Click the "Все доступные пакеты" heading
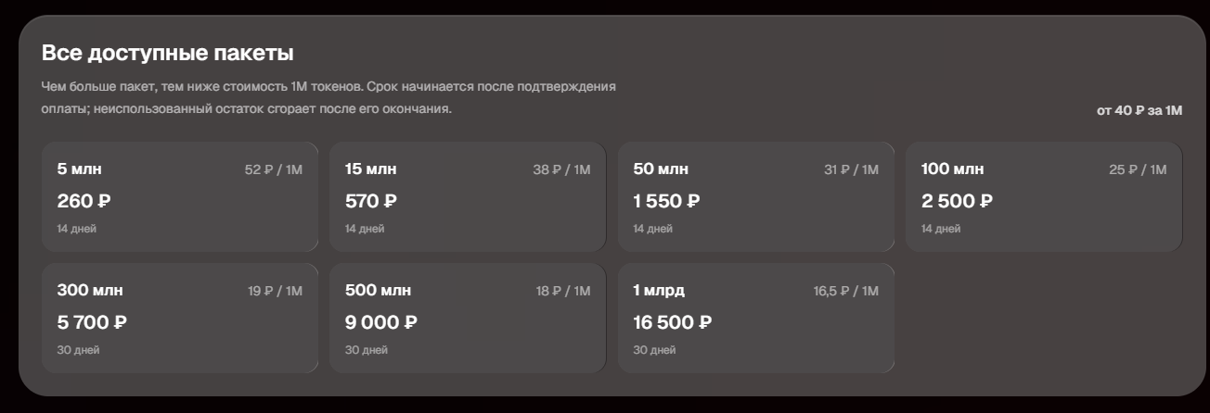 click(168, 54)
